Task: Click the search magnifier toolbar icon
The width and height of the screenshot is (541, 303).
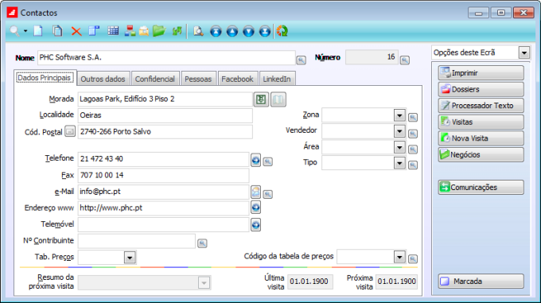Action: (14, 31)
